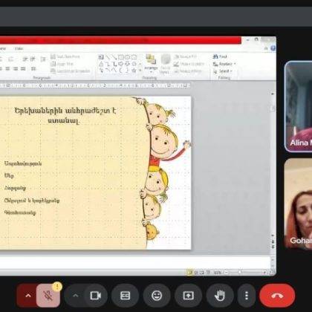
Task: Select Gohar's participant video tile
Action: point(299,204)
